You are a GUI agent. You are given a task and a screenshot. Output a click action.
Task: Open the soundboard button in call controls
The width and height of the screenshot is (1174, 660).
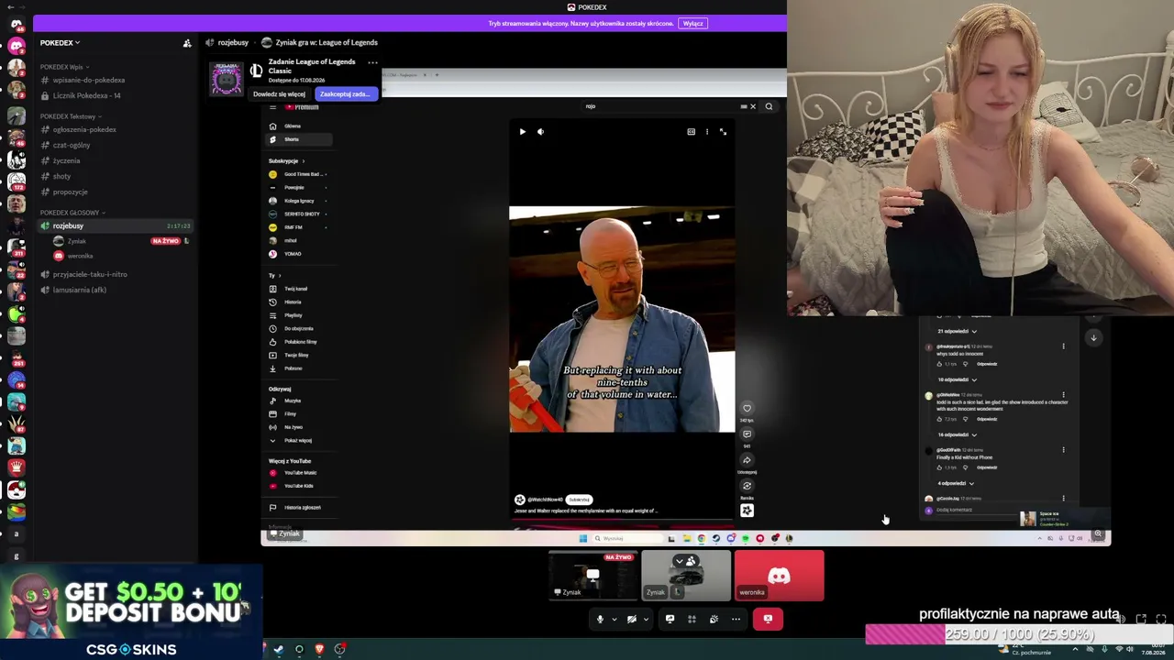click(x=714, y=620)
